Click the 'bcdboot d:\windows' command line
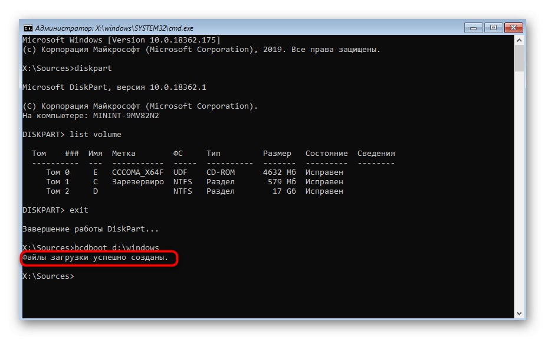545x339 pixels. (x=116, y=247)
